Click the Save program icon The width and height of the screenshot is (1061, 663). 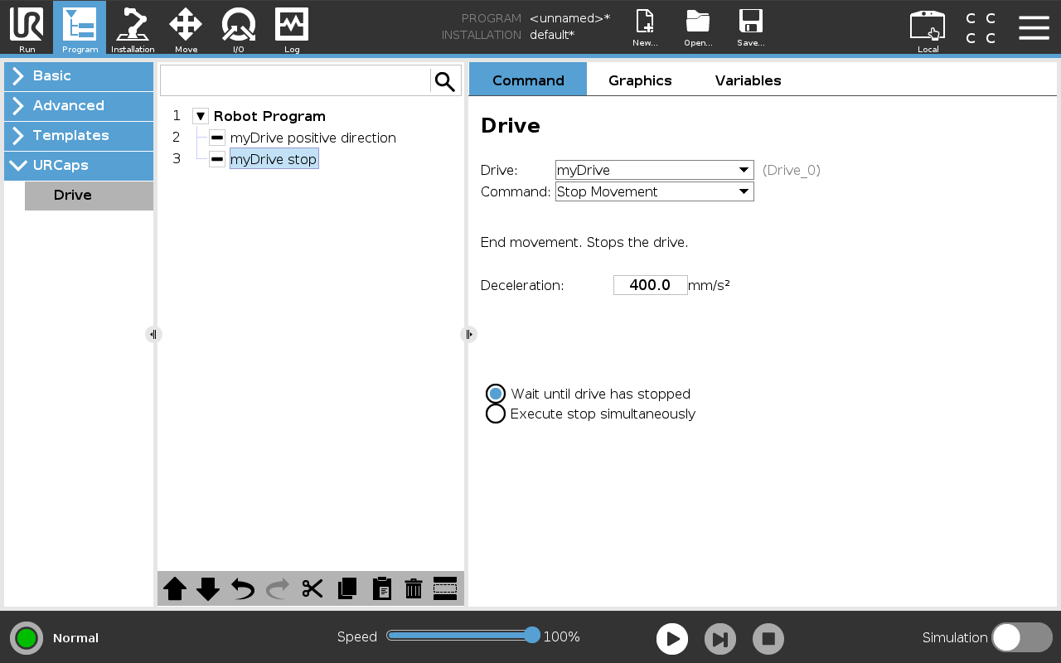pos(750,28)
